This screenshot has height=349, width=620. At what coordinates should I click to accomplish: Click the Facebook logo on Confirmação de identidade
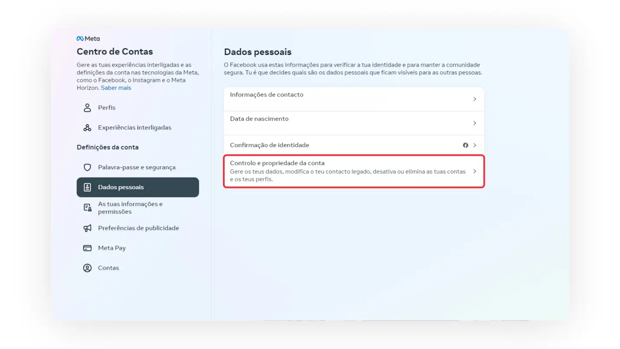click(x=465, y=145)
